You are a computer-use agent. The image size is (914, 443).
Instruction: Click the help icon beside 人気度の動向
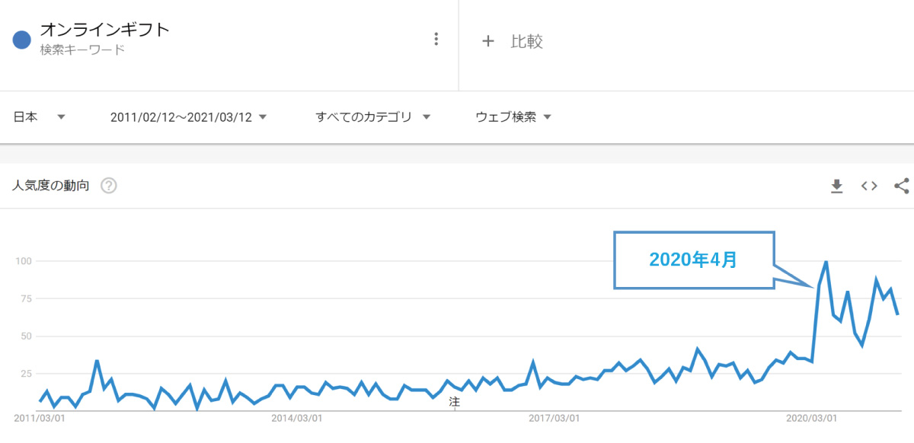pyautogui.click(x=109, y=186)
